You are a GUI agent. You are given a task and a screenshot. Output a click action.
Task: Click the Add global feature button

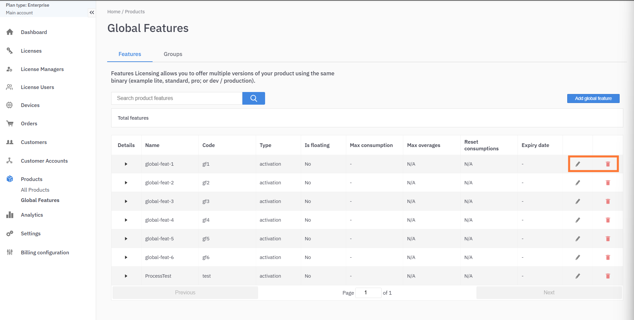pyautogui.click(x=593, y=98)
